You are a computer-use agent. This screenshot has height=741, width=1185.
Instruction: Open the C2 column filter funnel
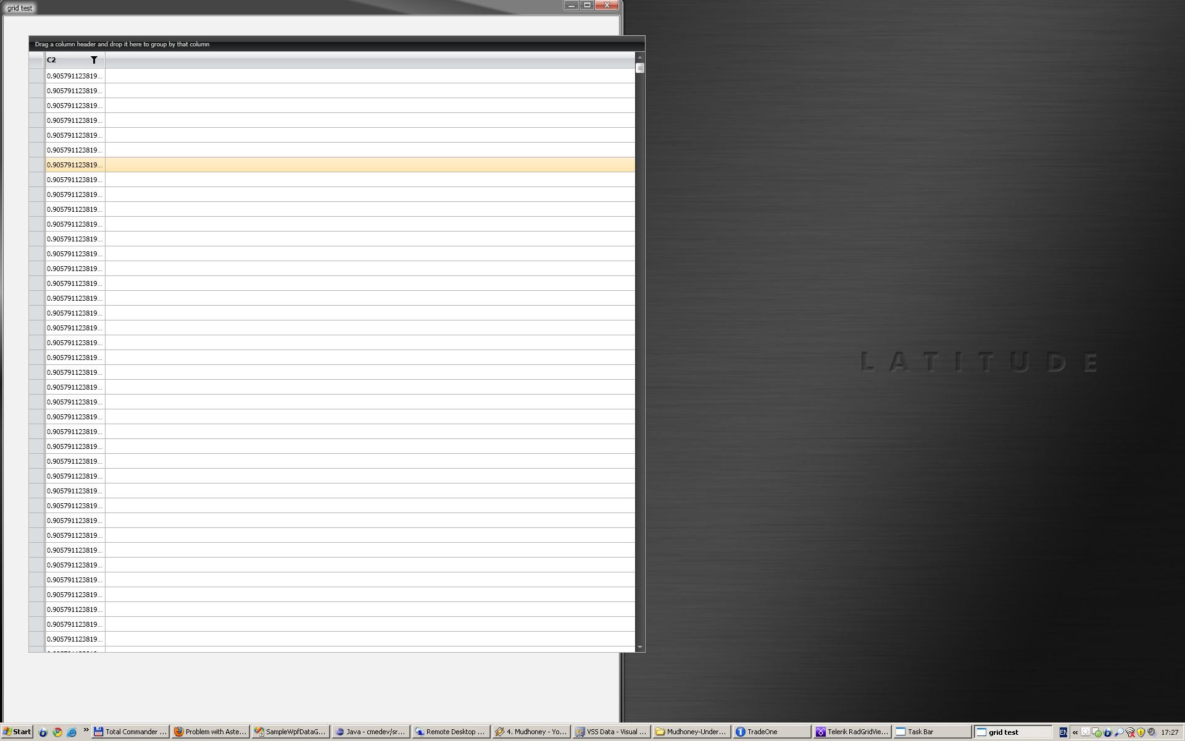pos(94,60)
